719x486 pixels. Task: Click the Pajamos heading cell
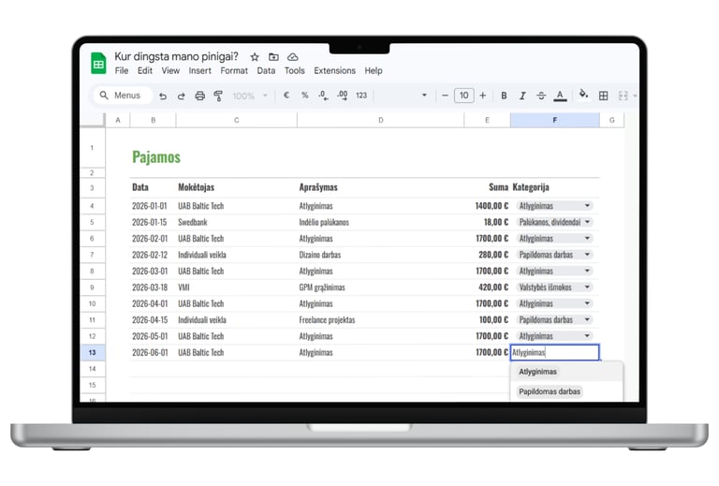pyautogui.click(x=156, y=156)
